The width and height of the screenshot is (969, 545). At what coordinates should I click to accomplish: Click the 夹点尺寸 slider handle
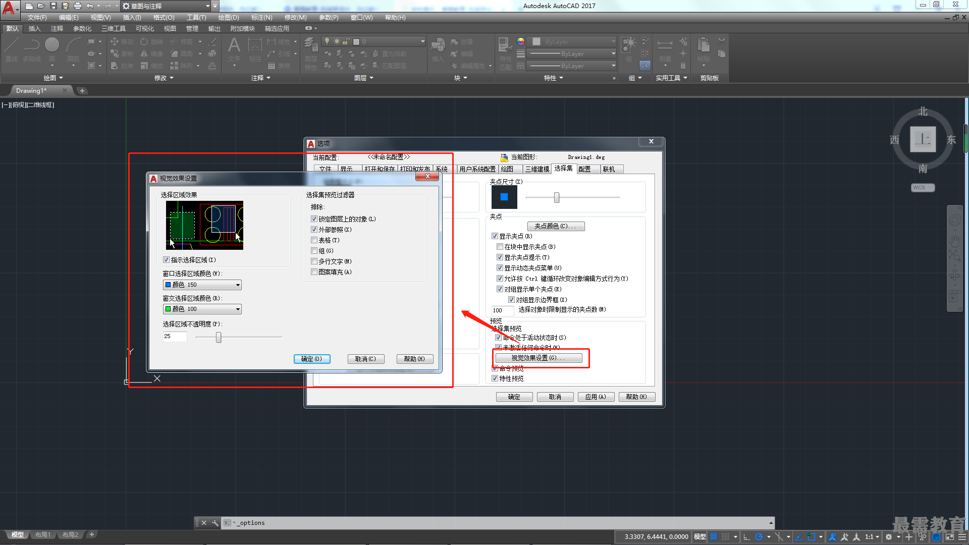click(557, 197)
